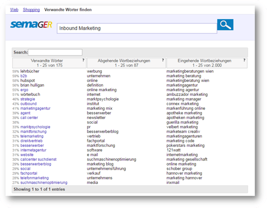Select the 121watt entry

coord(174,150)
